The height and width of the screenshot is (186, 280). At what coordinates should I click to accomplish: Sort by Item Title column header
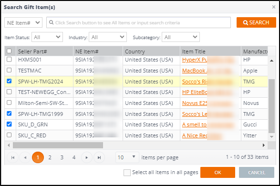coord(210,52)
